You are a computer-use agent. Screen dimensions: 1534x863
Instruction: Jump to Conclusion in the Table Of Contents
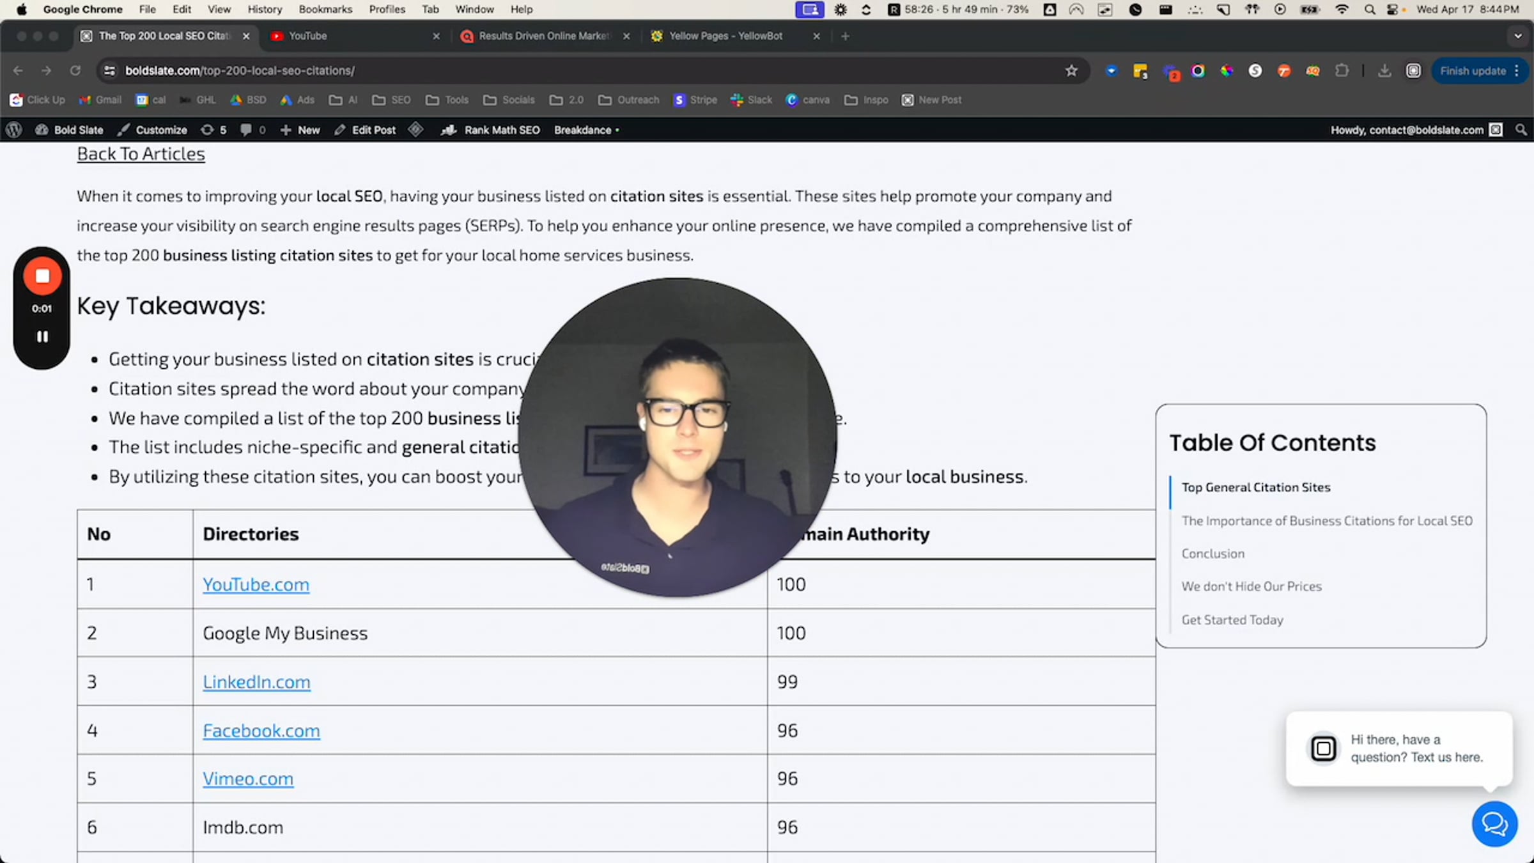[x=1212, y=554]
